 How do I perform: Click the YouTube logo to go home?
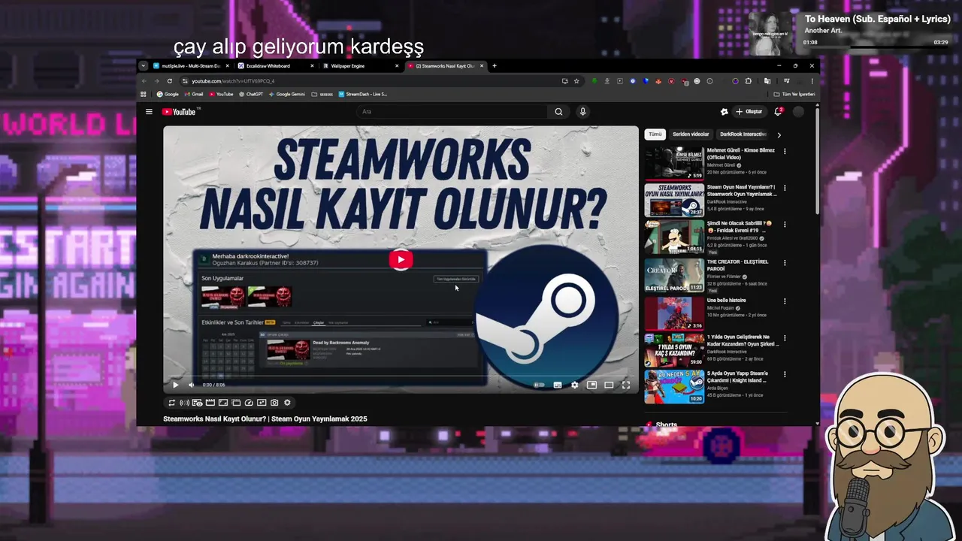tap(179, 112)
